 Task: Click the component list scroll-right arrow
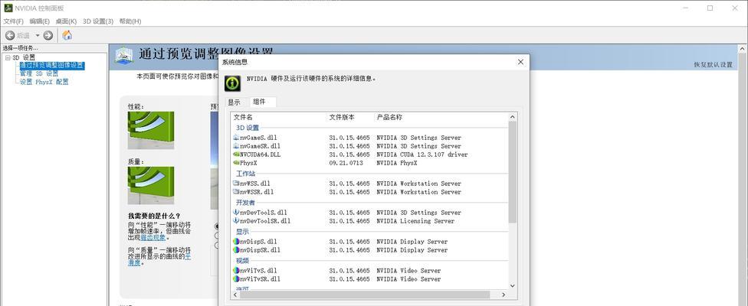pyautogui.click(x=504, y=295)
